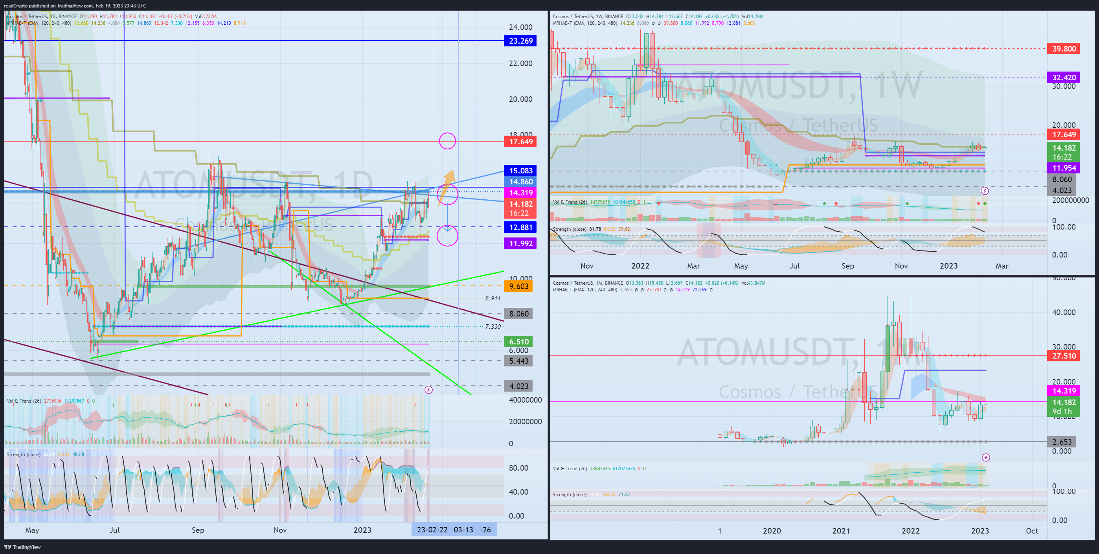Click the 14.182 green price label on weekly chart
This screenshot has width=1099, height=554.
[x=1064, y=153]
